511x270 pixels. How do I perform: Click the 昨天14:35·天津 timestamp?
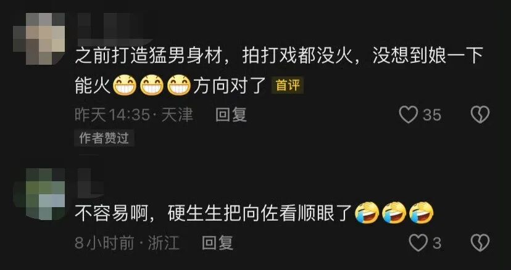click(x=134, y=115)
